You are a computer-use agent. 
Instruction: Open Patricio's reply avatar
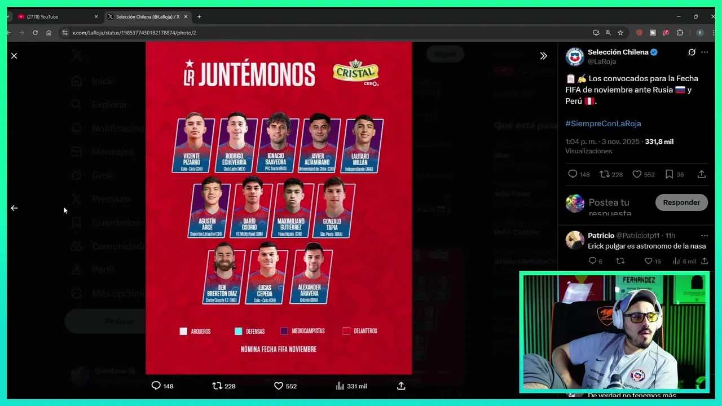tap(575, 240)
